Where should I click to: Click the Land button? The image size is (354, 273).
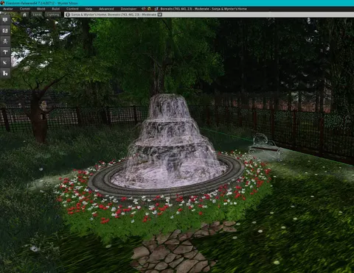pyautogui.click(x=37, y=15)
